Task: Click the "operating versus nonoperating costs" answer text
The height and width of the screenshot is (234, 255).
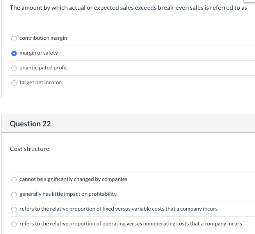Action: pos(130,223)
